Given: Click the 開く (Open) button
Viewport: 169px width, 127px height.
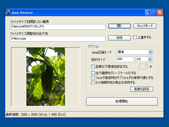Looking at the screenshot, I should coord(120,26).
